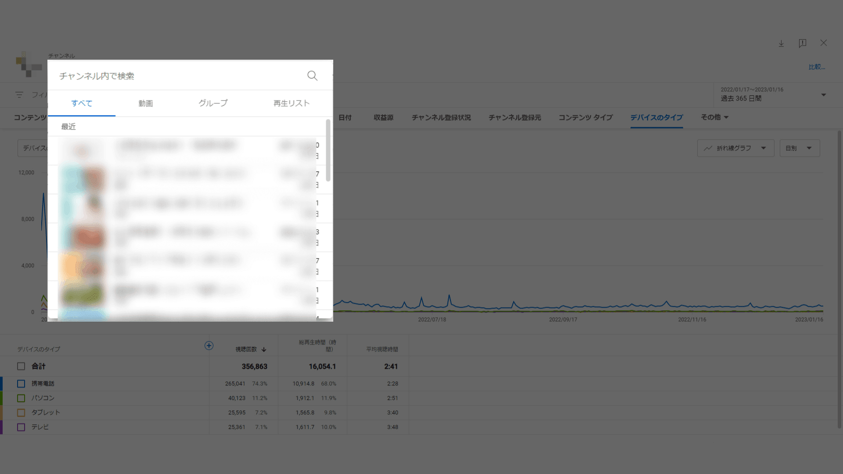Click the 2022/09/17 date axis label
This screenshot has height=474, width=843.
pyautogui.click(x=563, y=320)
